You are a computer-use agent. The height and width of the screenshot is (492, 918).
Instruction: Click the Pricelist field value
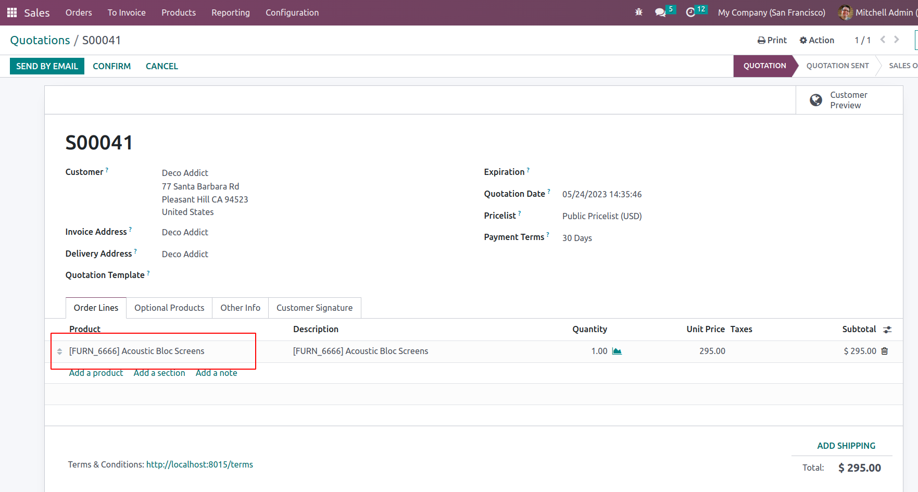tap(602, 216)
